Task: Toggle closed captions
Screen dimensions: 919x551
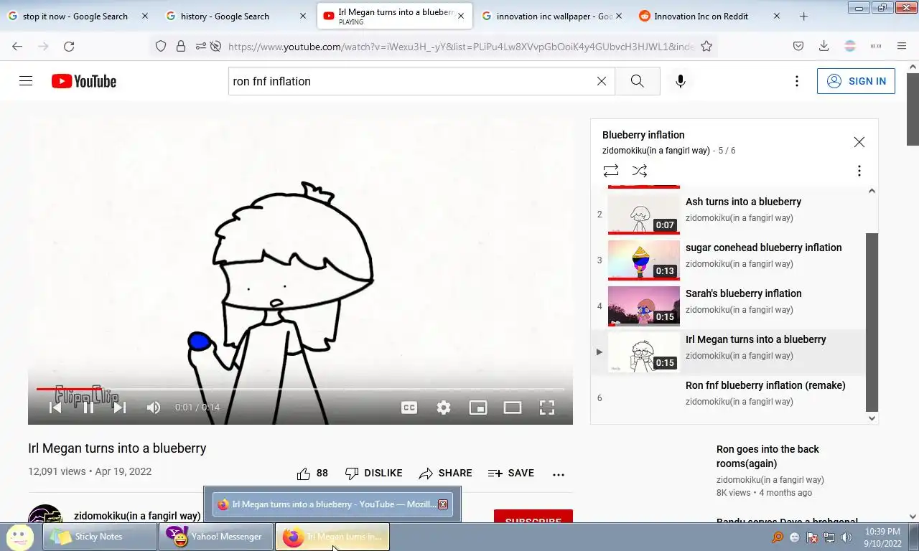Action: [409, 408]
